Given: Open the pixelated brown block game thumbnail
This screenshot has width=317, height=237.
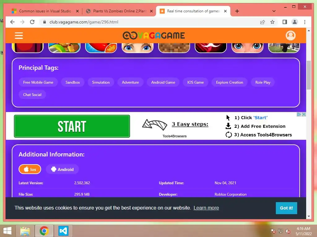Looking at the screenshot, I should (174, 48).
